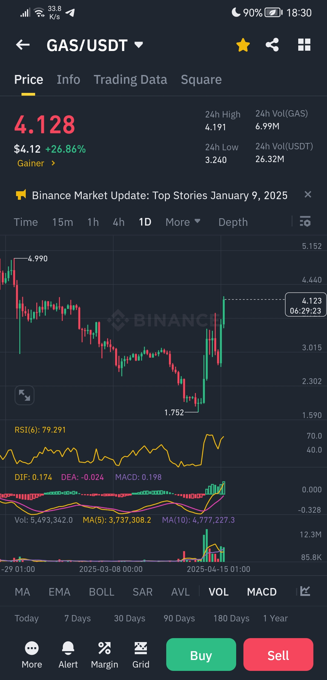Expand the More intervals dropdown
The height and width of the screenshot is (680, 327).
pyautogui.click(x=183, y=222)
